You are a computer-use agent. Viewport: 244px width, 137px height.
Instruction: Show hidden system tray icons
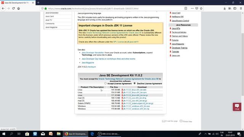click(x=205, y=134)
